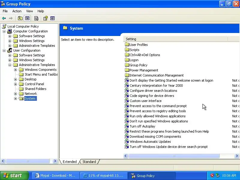This screenshot has width=240, height=180.
Task: Select Download missing COM components policy
Action: 155,136
